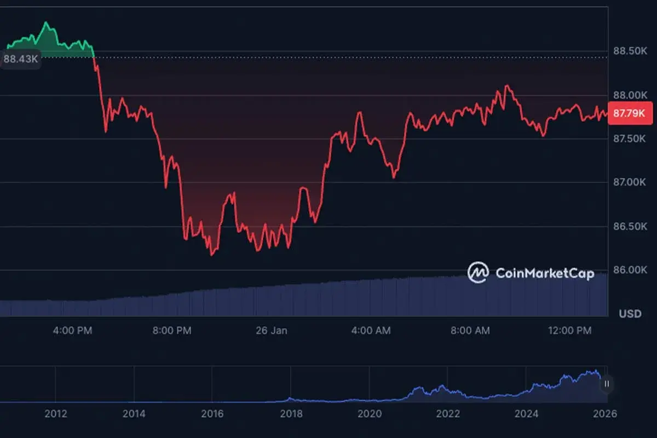Select the 2026 year label
The width and height of the screenshot is (657, 438).
click(x=604, y=414)
